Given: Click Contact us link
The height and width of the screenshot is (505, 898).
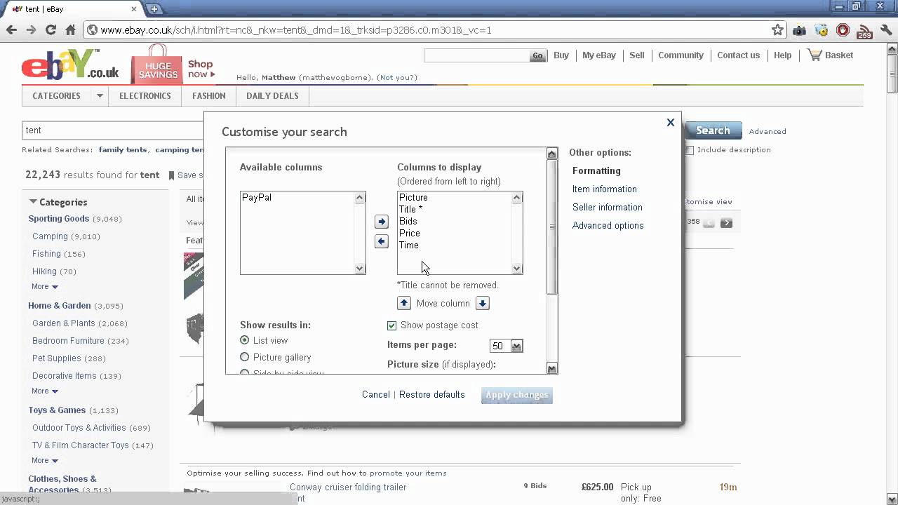Looking at the screenshot, I should [x=738, y=55].
